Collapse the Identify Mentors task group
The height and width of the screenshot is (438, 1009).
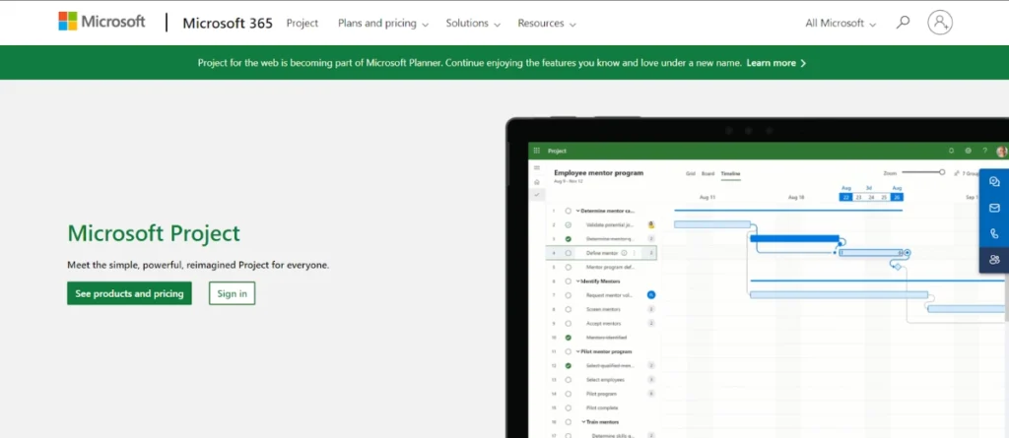click(x=577, y=282)
